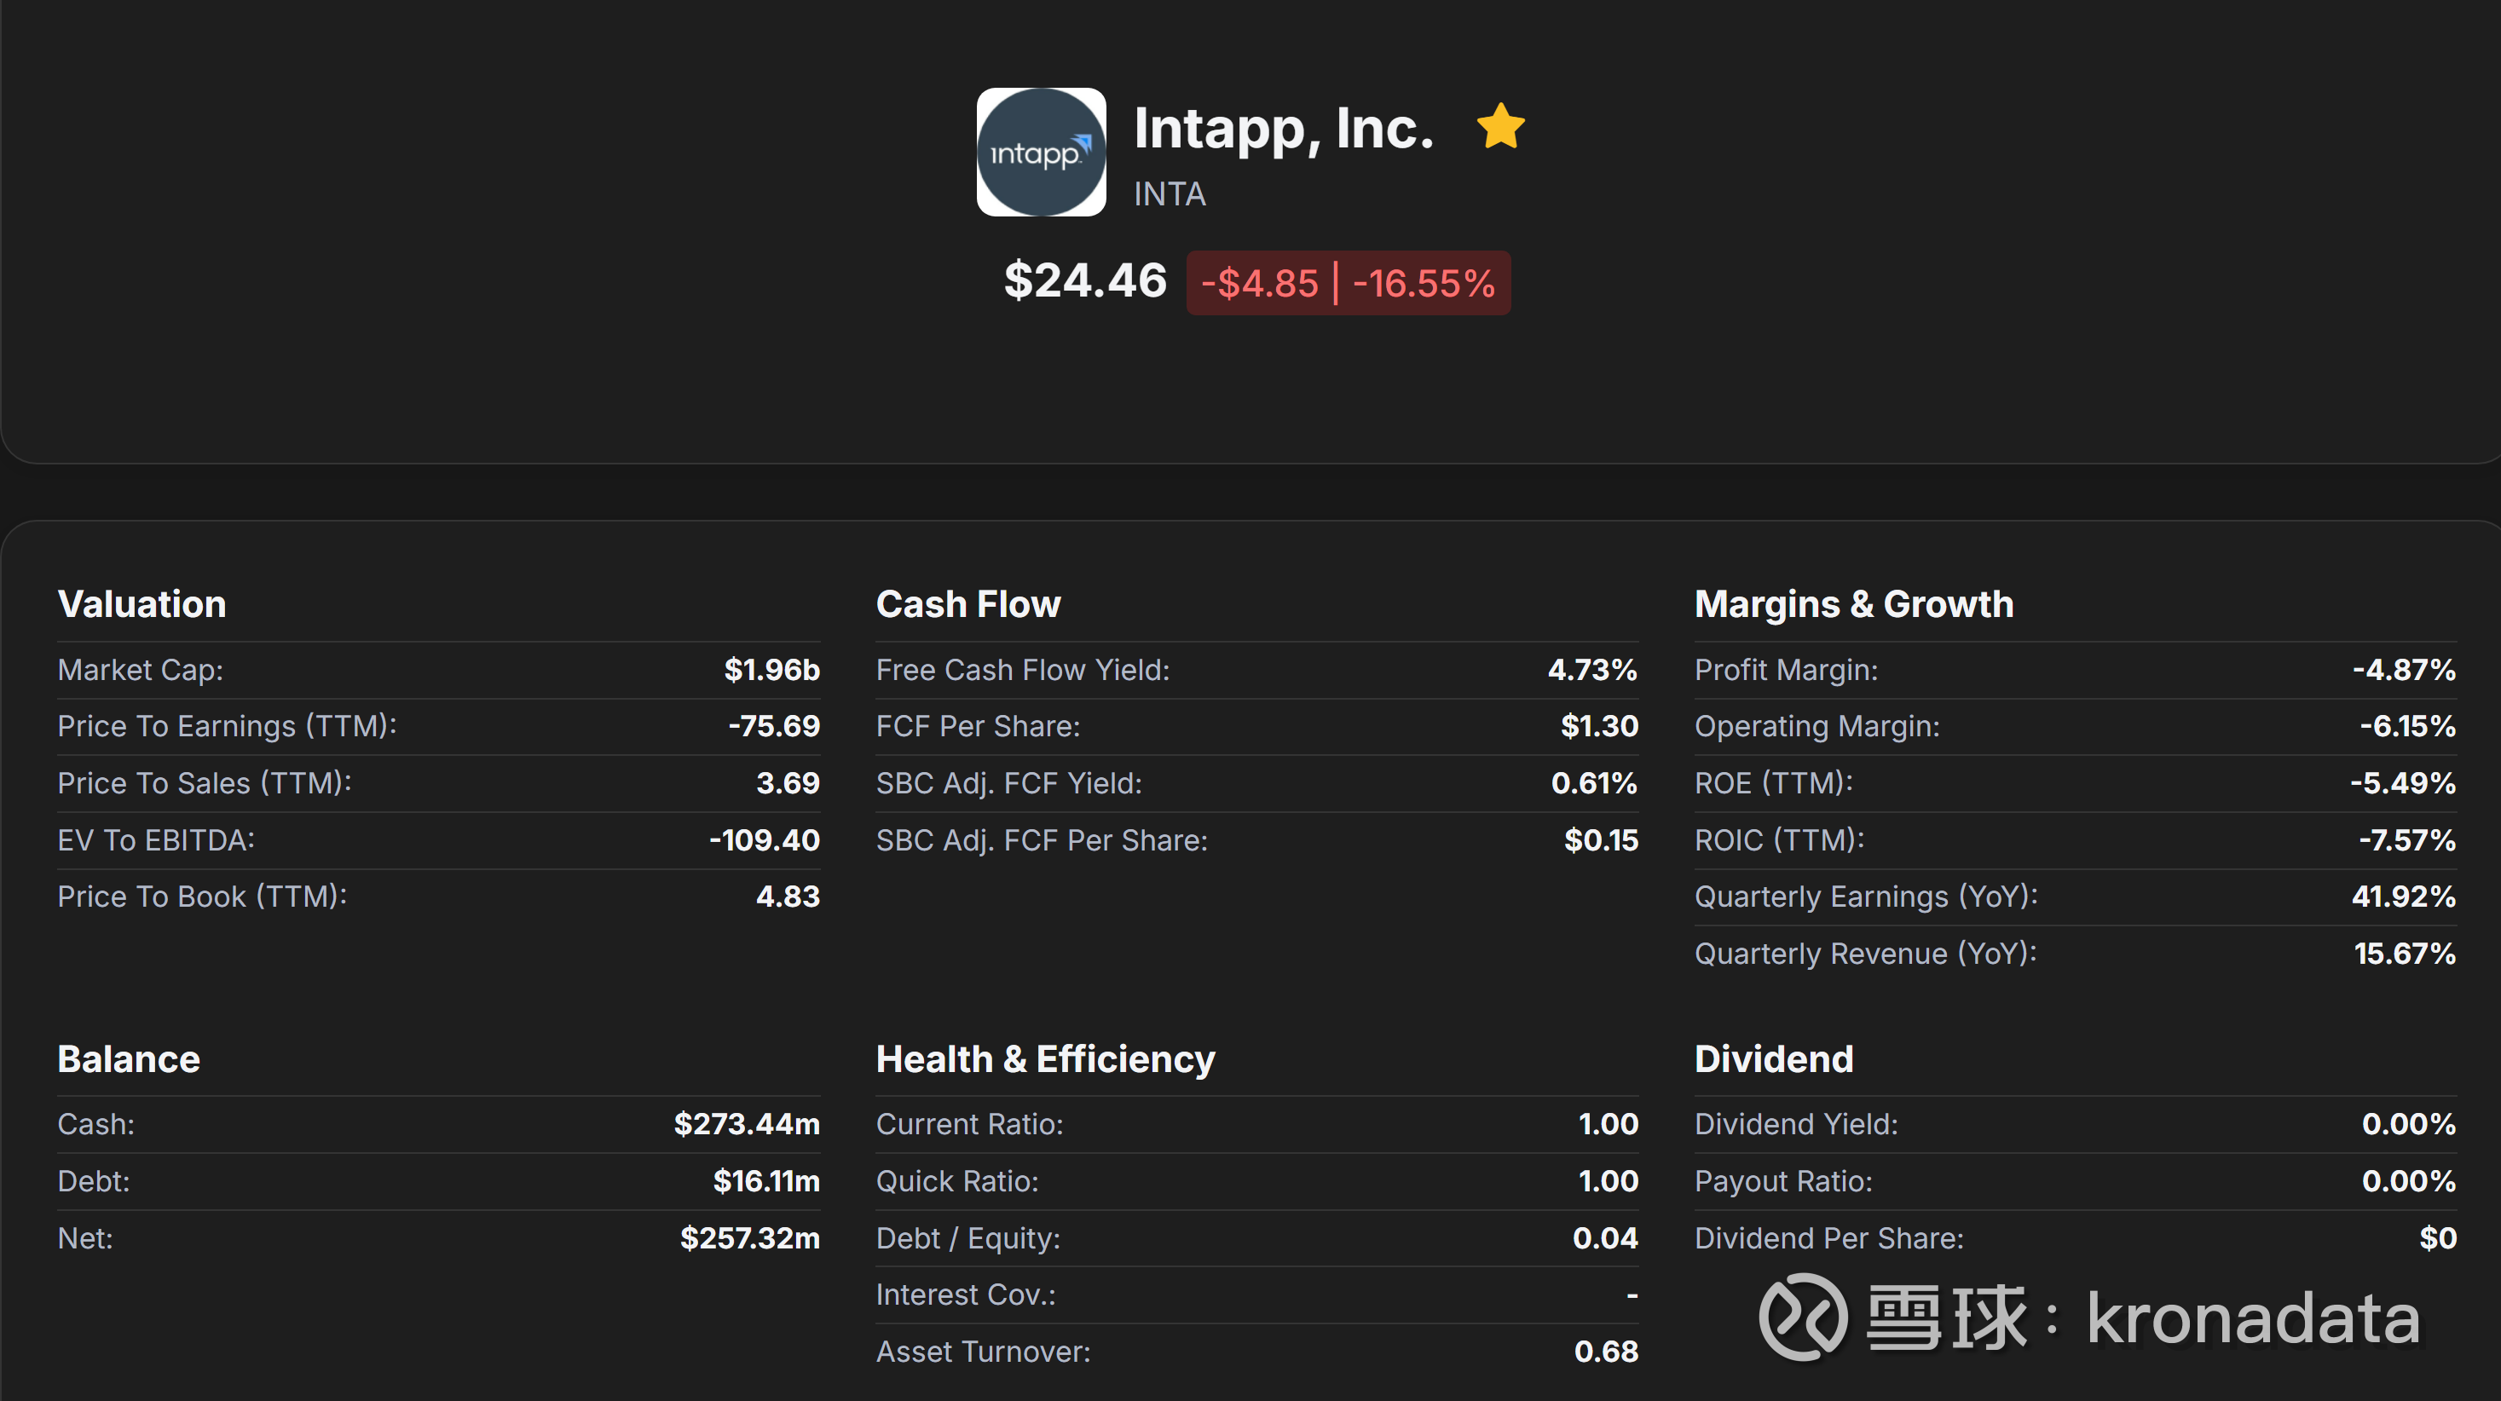Screen dimensions: 2501x1401
Task: Click the yellow favorite star icon
Action: click(x=1500, y=126)
